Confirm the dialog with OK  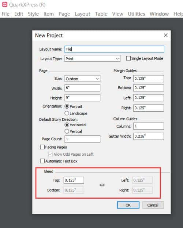coord(128,205)
